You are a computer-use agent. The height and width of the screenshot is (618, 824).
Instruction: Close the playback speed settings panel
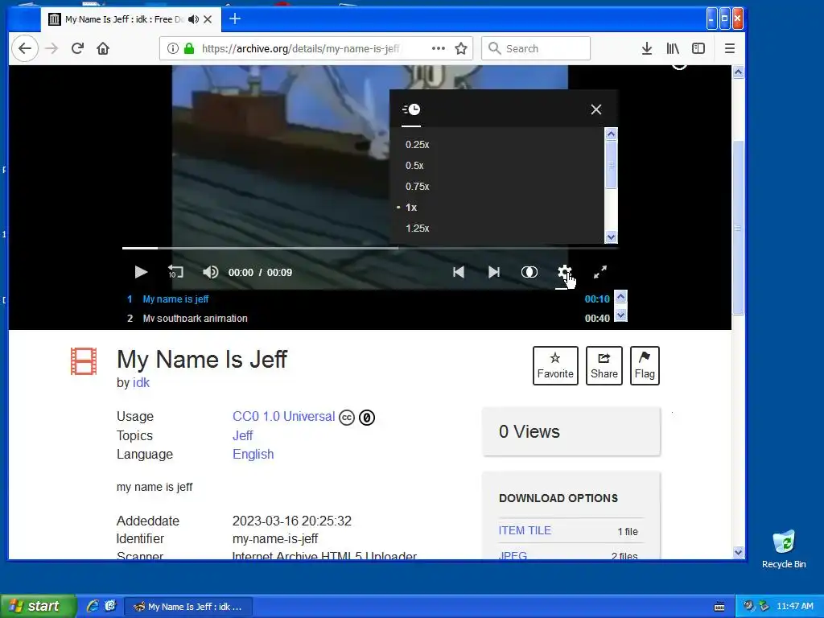[596, 109]
